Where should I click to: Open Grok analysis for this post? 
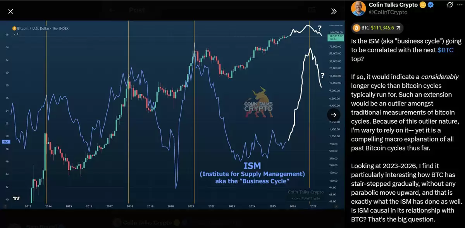coord(449,5)
